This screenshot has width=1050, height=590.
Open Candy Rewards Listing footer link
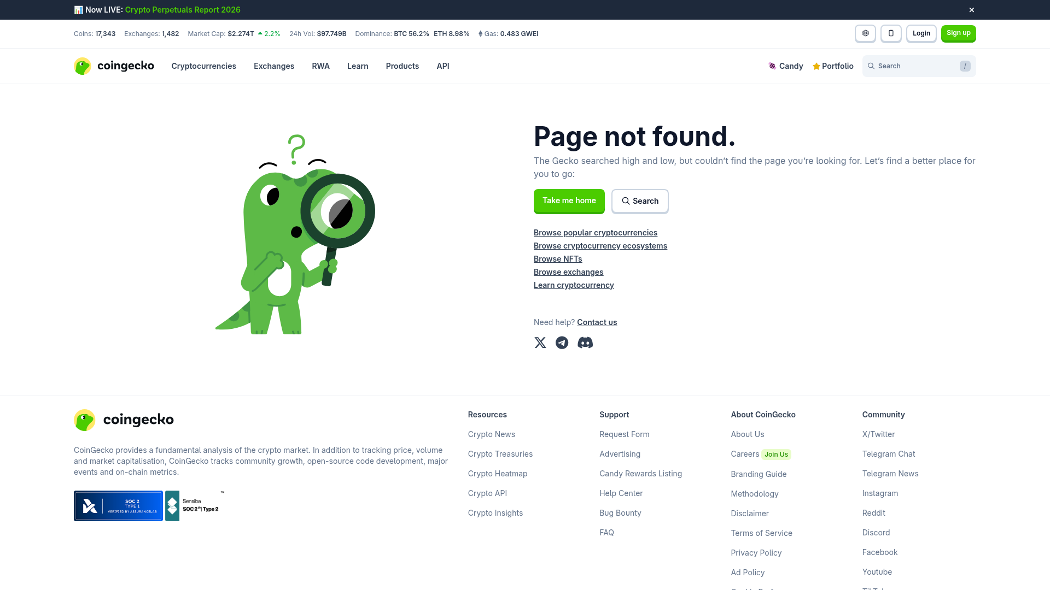click(641, 474)
